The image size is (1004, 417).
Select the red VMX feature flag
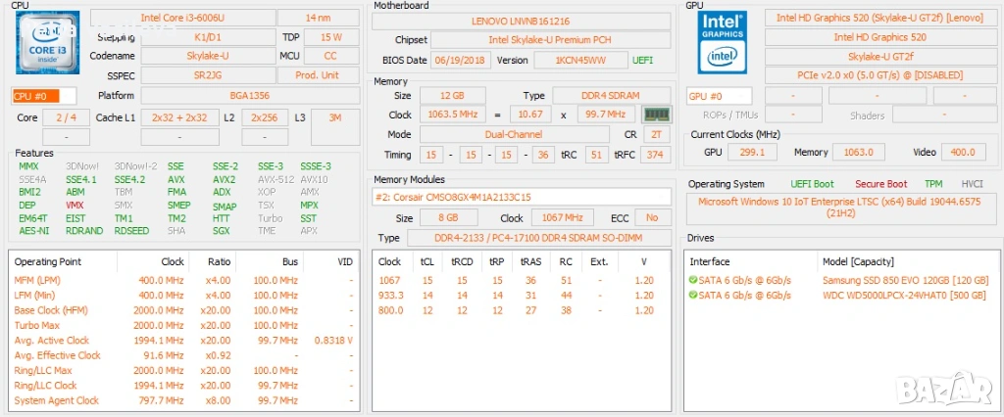point(75,206)
